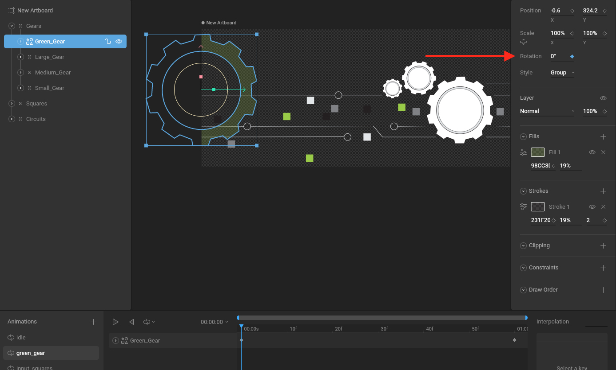The image size is (616, 370).
Task: Switch to the idle animation
Action: 20,337
